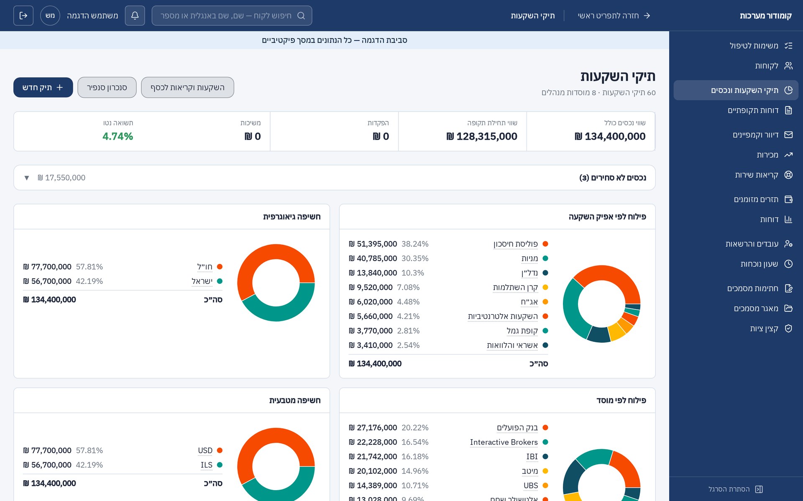Image resolution: width=803 pixels, height=501 pixels.
Task: Open the קרן השתלמות legend link
Action: (x=515, y=287)
